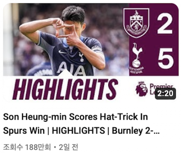Click the Burnley club crest
This screenshot has height=153, width=181.
tap(136, 23)
